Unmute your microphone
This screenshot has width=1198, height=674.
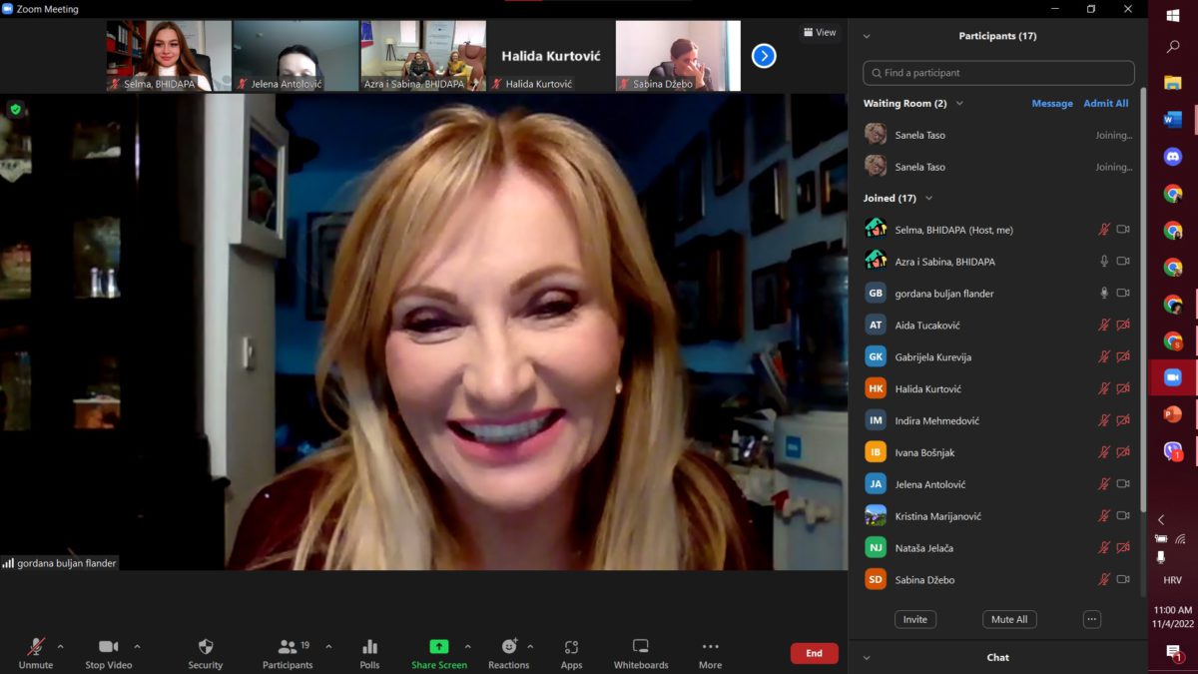(36, 647)
